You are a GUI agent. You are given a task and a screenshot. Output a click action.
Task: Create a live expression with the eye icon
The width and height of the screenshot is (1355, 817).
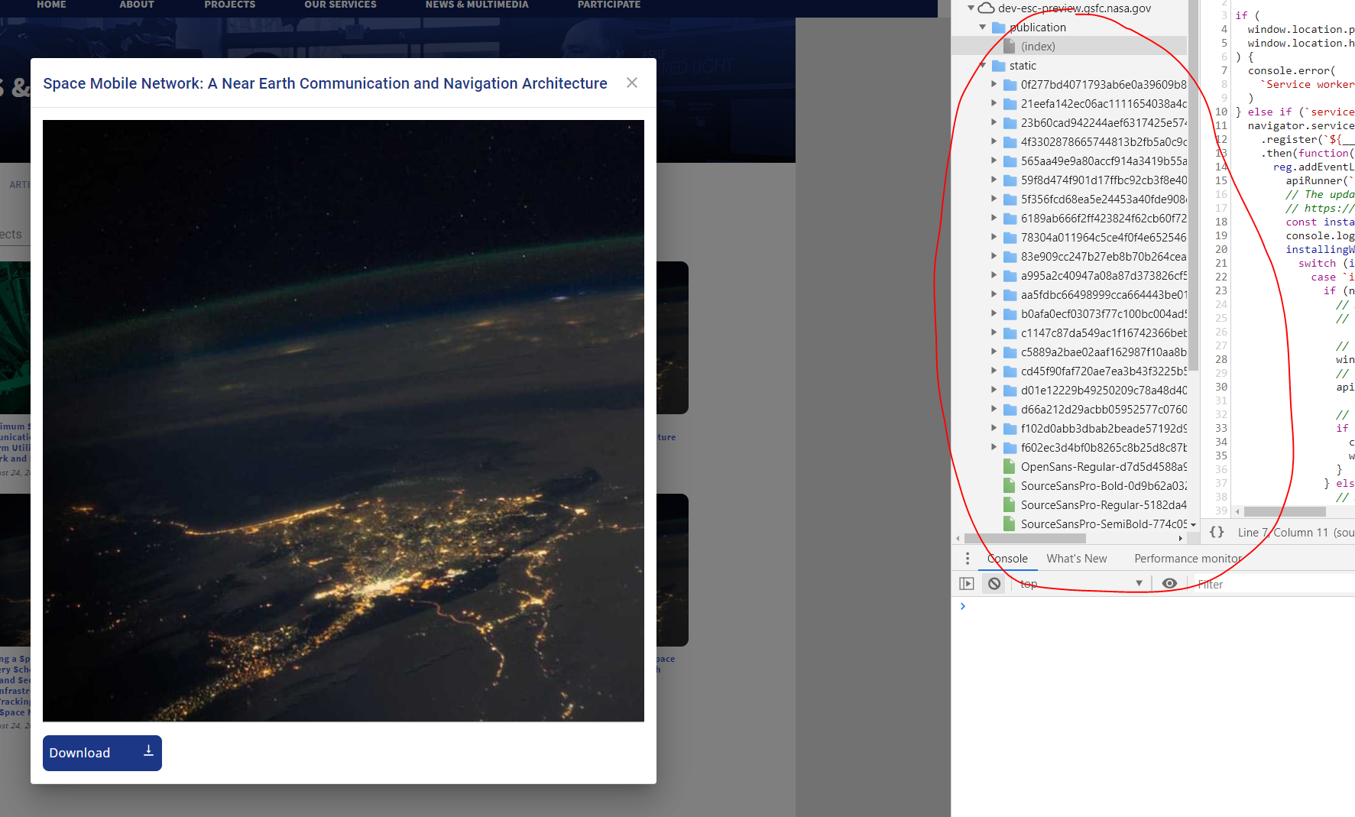tap(1169, 583)
